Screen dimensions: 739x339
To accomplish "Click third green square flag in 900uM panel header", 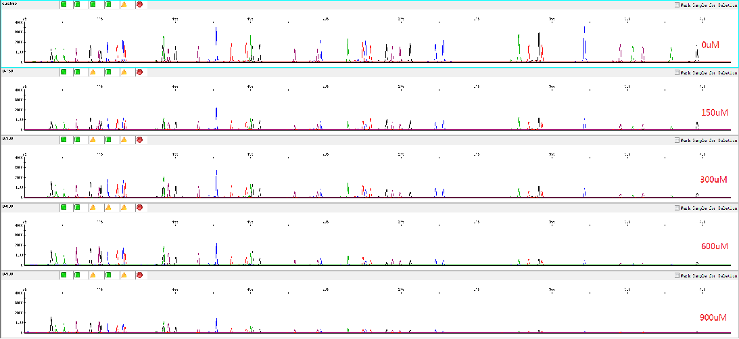I will (108, 275).
